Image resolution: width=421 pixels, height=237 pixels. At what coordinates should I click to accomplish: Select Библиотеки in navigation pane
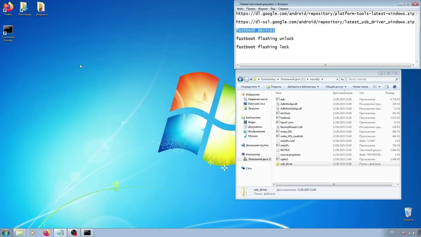click(x=253, y=118)
